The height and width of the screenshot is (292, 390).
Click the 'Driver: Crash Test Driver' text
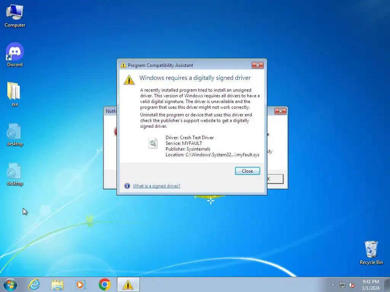(190, 138)
